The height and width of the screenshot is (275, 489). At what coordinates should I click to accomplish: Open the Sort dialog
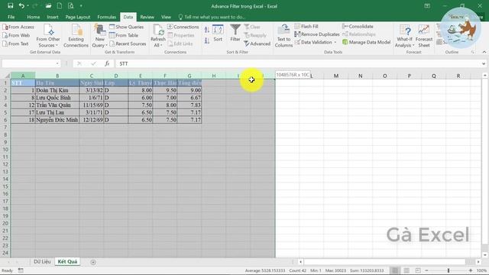click(x=218, y=34)
